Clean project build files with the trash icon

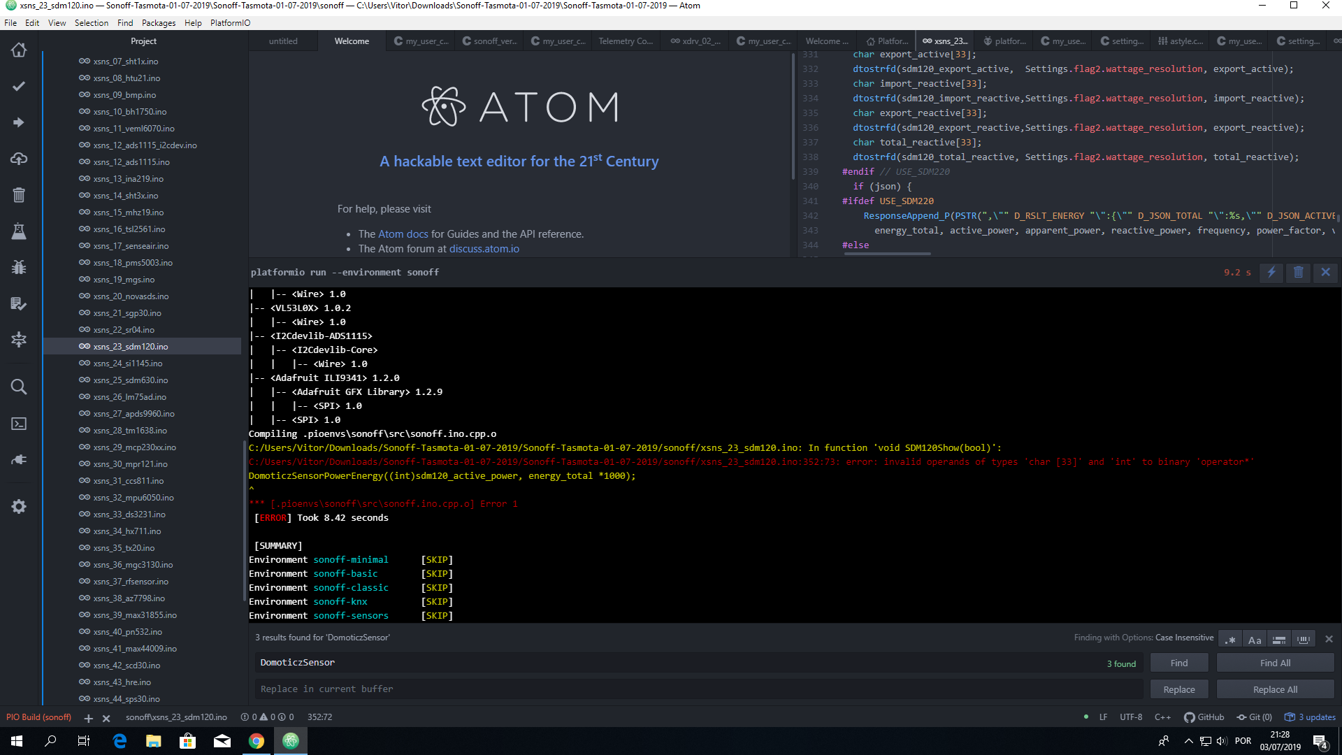click(x=19, y=195)
